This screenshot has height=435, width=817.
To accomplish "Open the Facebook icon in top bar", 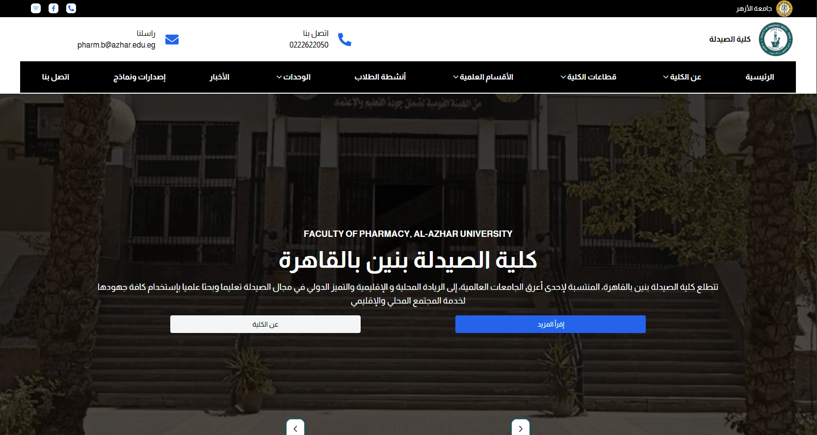I will pyautogui.click(x=53, y=8).
